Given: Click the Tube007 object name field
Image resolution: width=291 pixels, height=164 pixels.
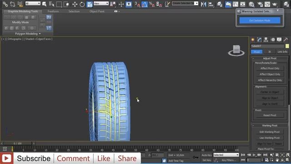Looking at the screenshot, I should [x=267, y=46].
